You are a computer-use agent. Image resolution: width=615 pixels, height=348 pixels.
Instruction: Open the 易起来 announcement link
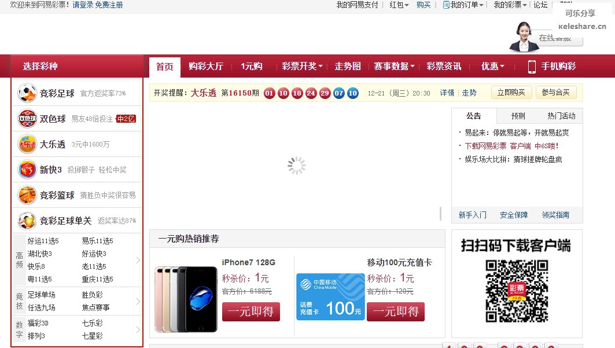[517, 133]
